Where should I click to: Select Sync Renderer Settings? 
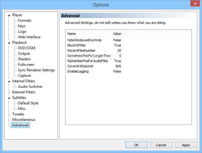(x=36, y=70)
